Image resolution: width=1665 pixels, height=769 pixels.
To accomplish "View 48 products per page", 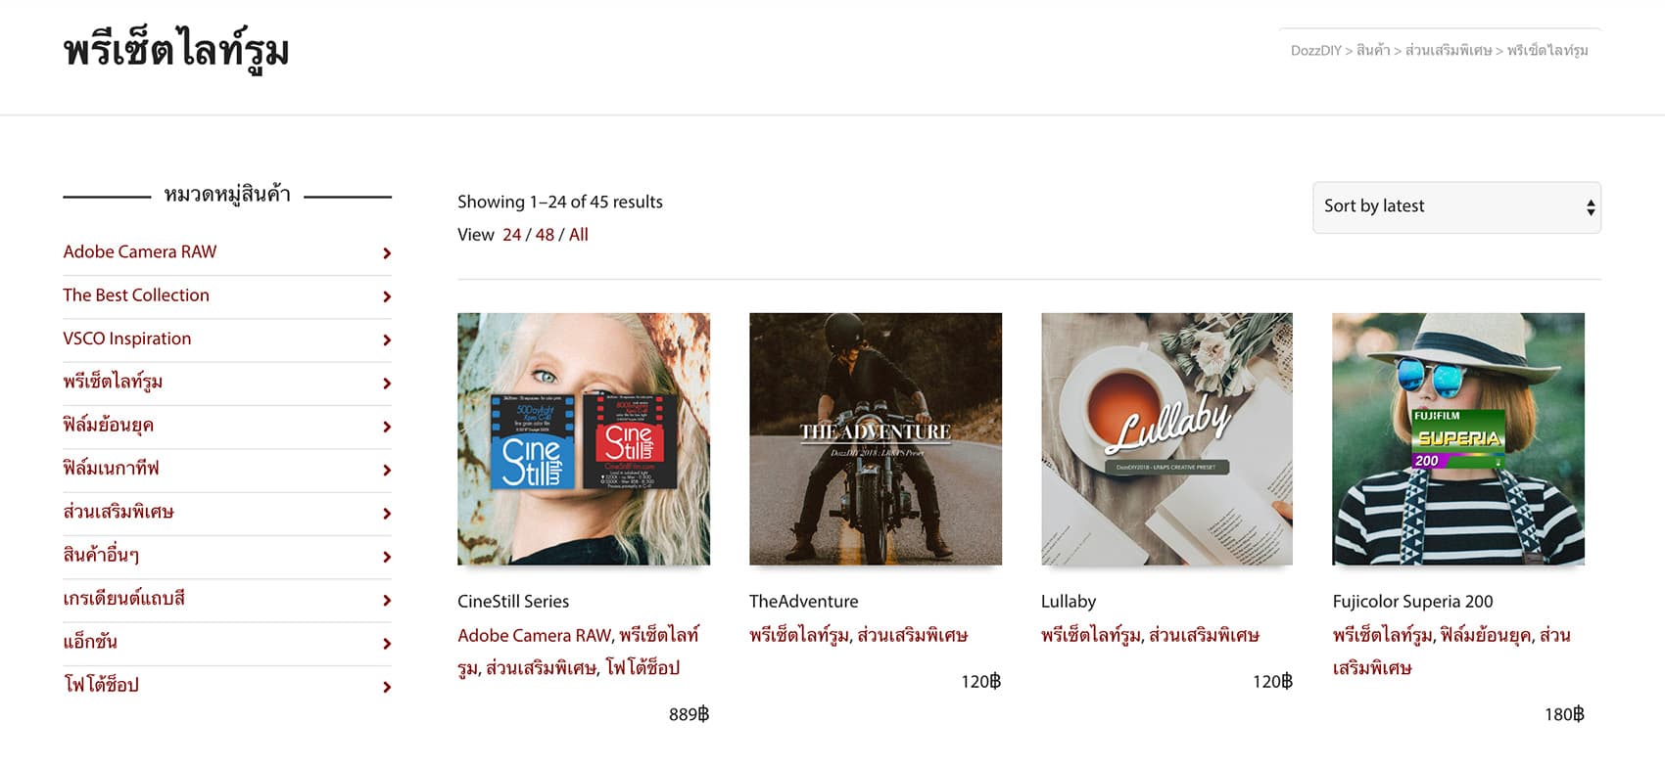I will click(545, 235).
